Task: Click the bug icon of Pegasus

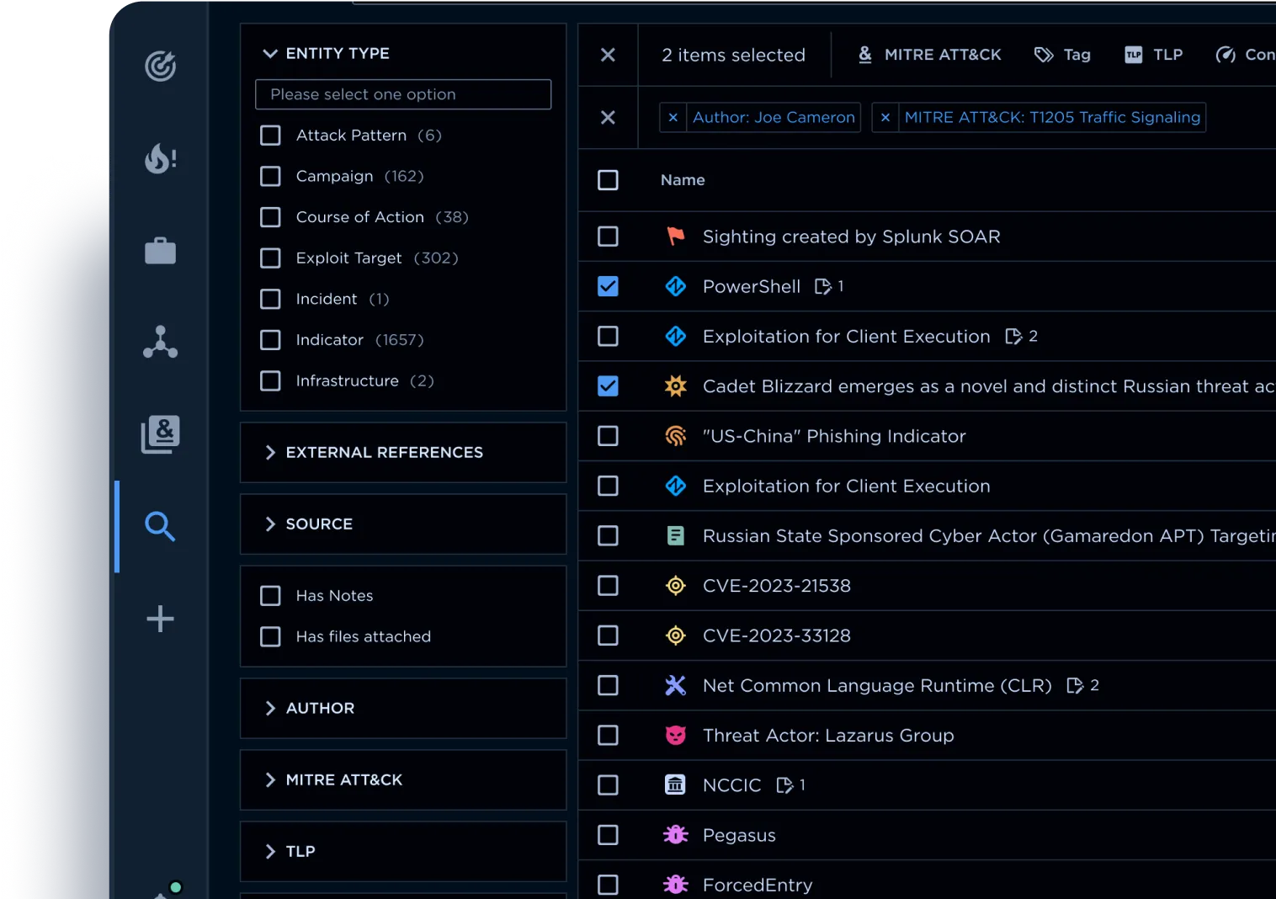Action: tap(675, 835)
